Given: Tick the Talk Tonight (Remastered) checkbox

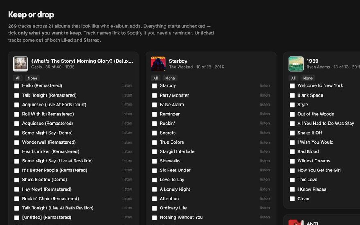Looking at the screenshot, I should (x=16, y=95).
